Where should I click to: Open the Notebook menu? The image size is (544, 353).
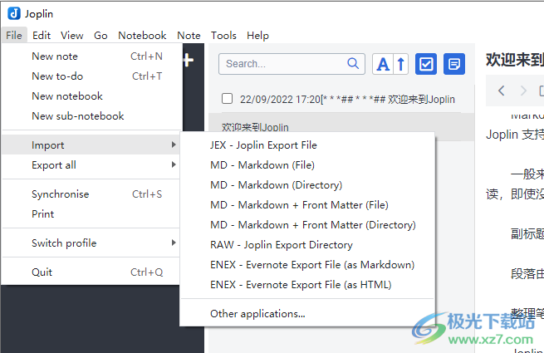point(142,36)
